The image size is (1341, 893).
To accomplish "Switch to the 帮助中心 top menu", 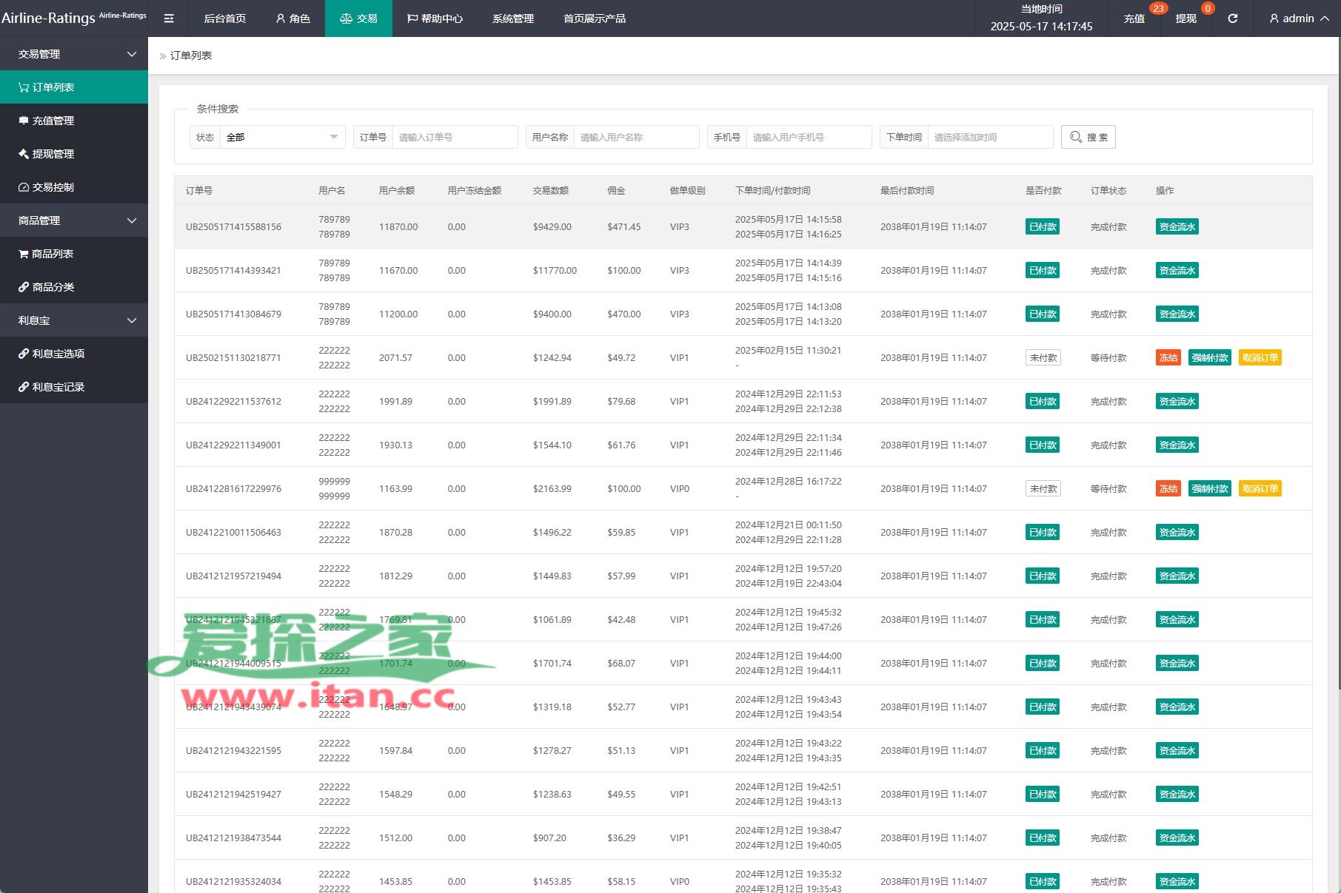I will (435, 18).
